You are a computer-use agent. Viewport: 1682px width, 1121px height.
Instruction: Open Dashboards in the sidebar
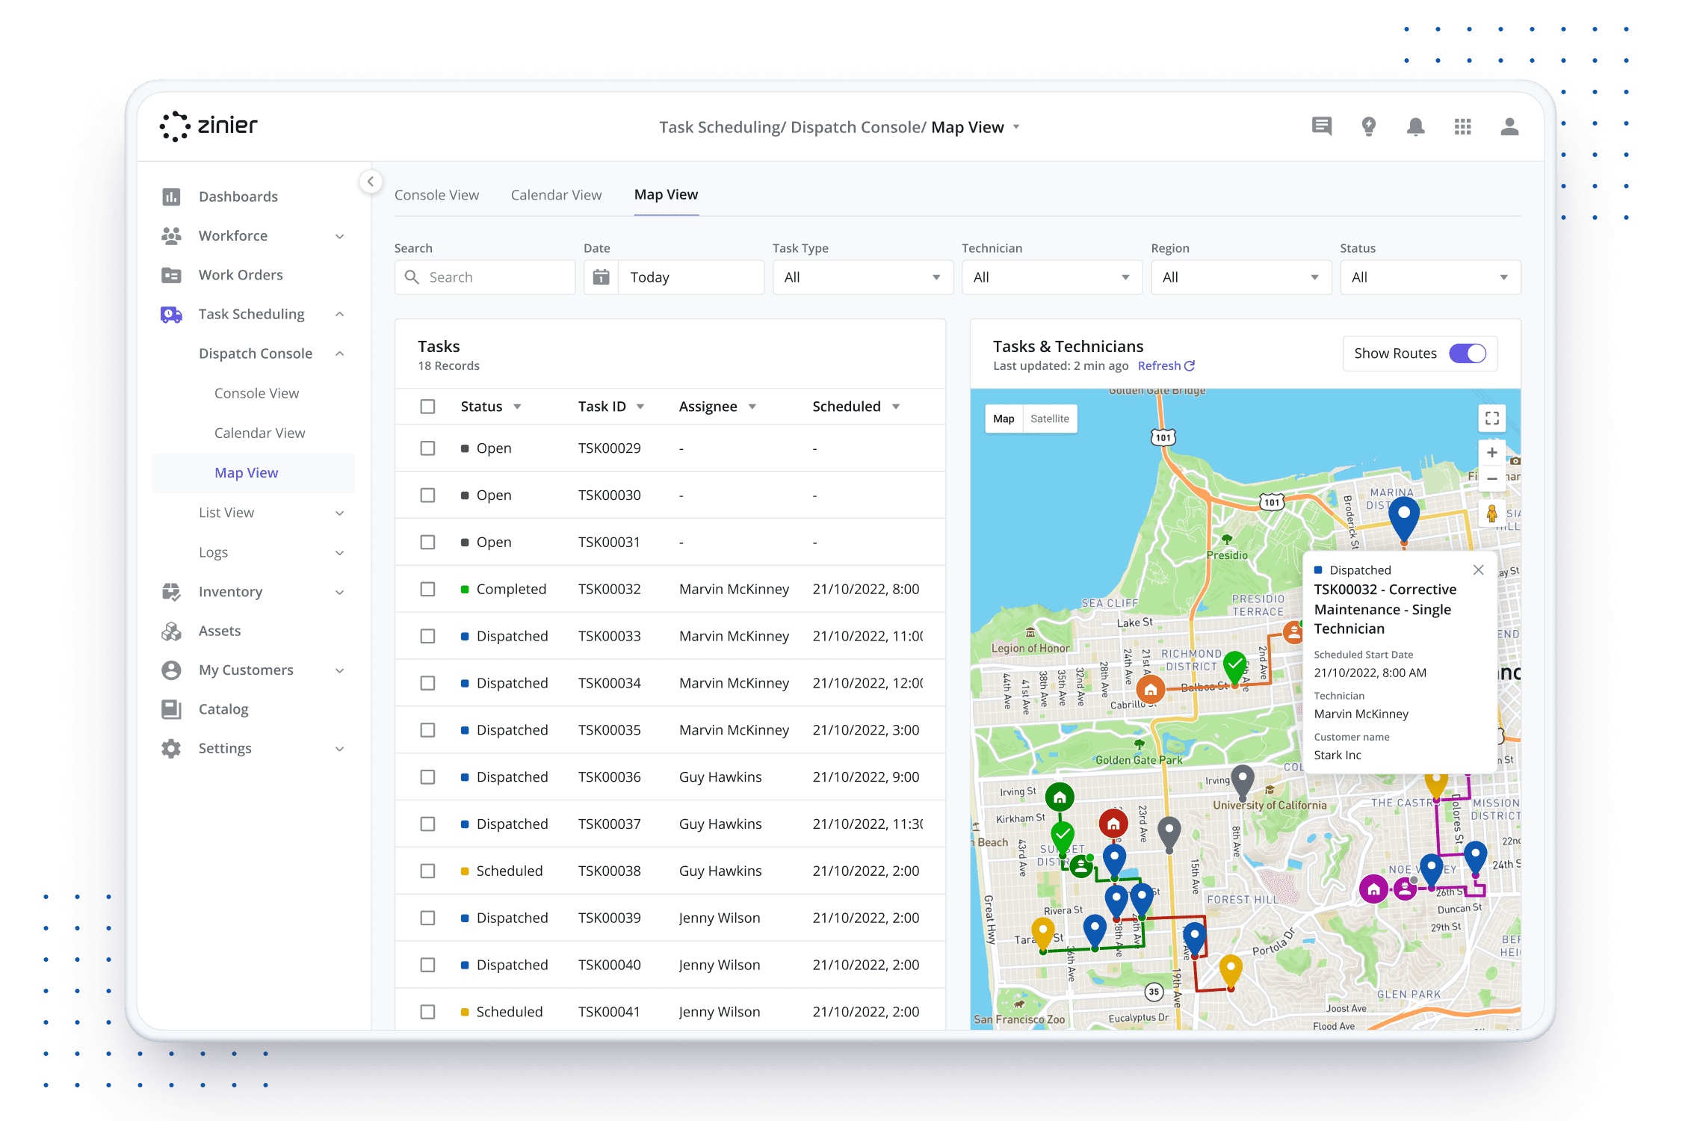click(x=238, y=197)
